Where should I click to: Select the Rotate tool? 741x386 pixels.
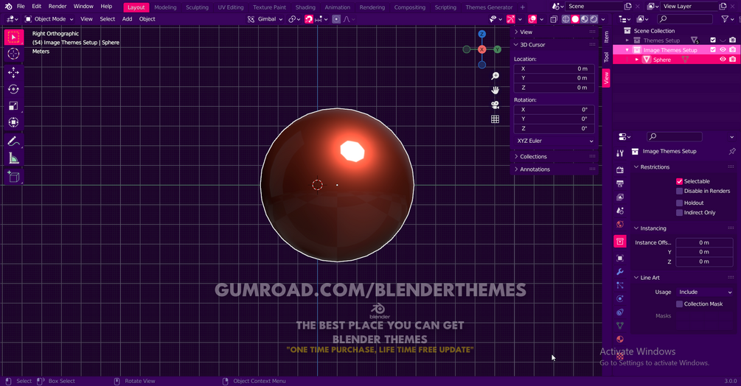(x=14, y=89)
